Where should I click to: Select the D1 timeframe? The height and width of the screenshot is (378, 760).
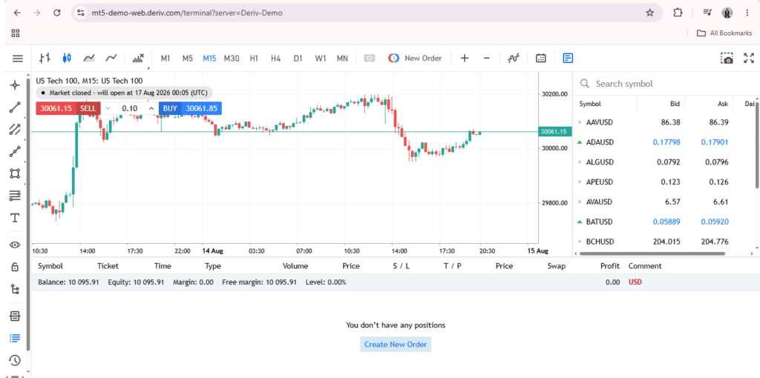pos(298,58)
